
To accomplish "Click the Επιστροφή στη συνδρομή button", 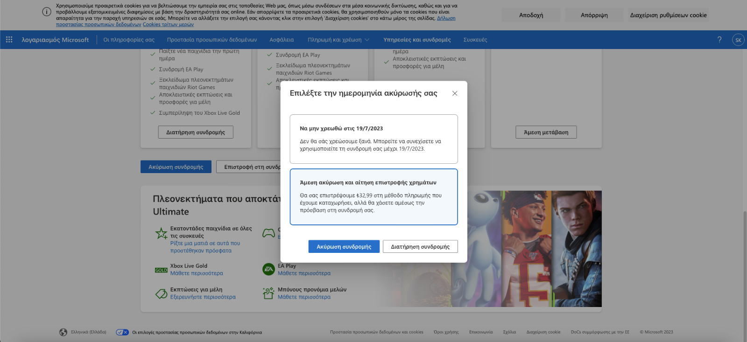I will click(248, 167).
